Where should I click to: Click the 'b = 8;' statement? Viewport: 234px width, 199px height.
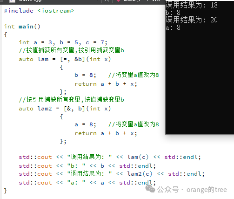click(x=85, y=75)
